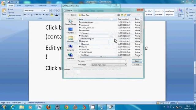Open Google Chrome from taskbar

click(x=66, y=107)
